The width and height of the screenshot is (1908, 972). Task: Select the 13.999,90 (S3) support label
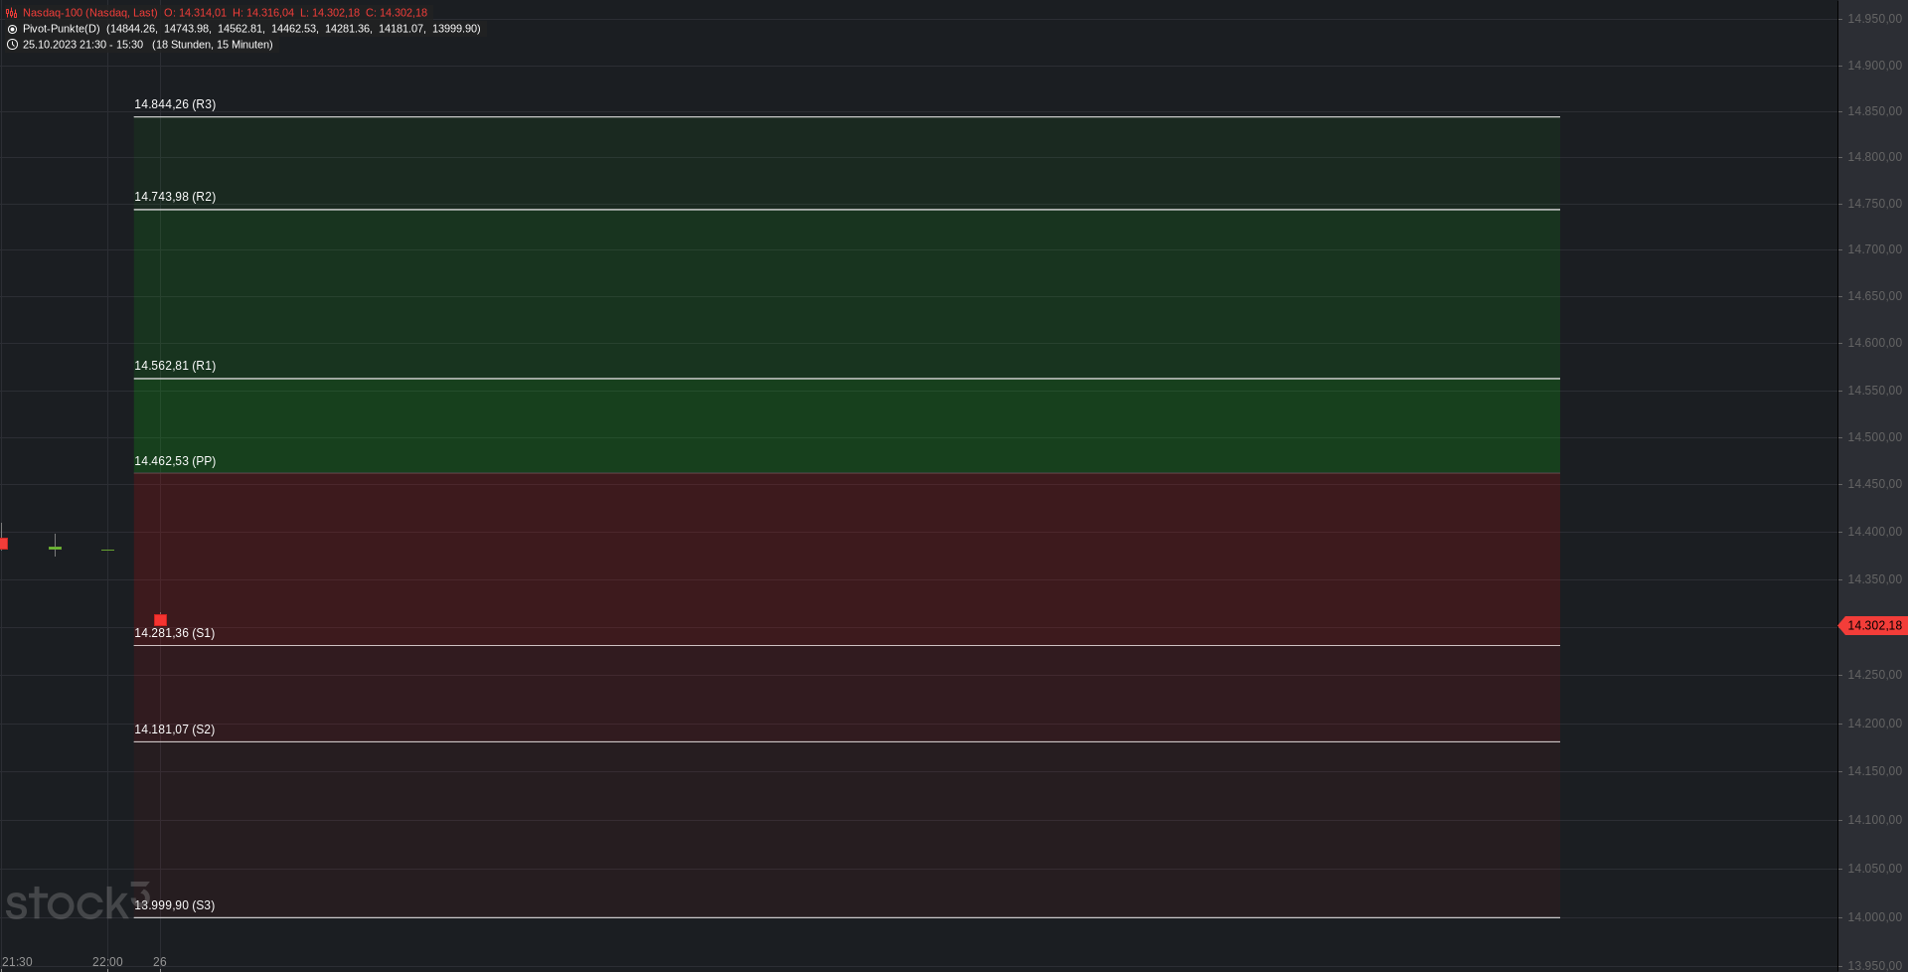pos(175,905)
